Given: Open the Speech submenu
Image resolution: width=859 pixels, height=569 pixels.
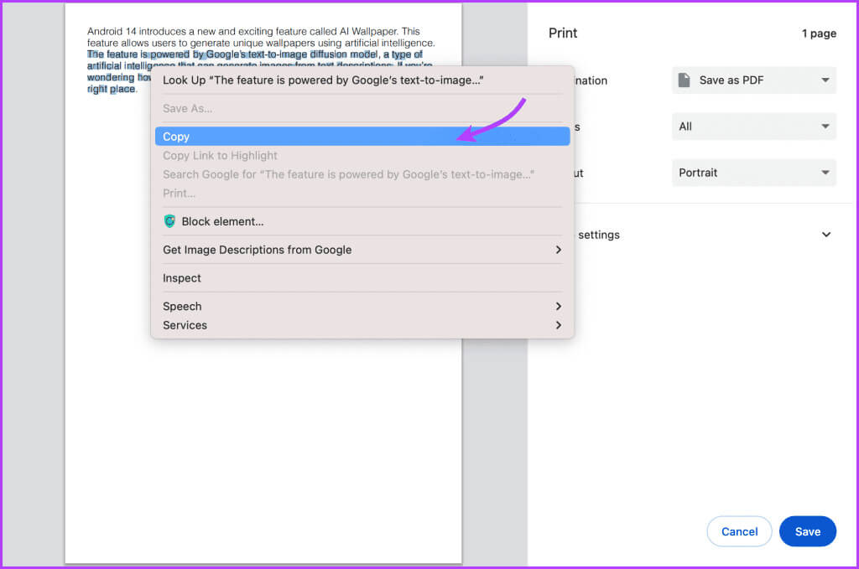Looking at the screenshot, I should [x=362, y=307].
